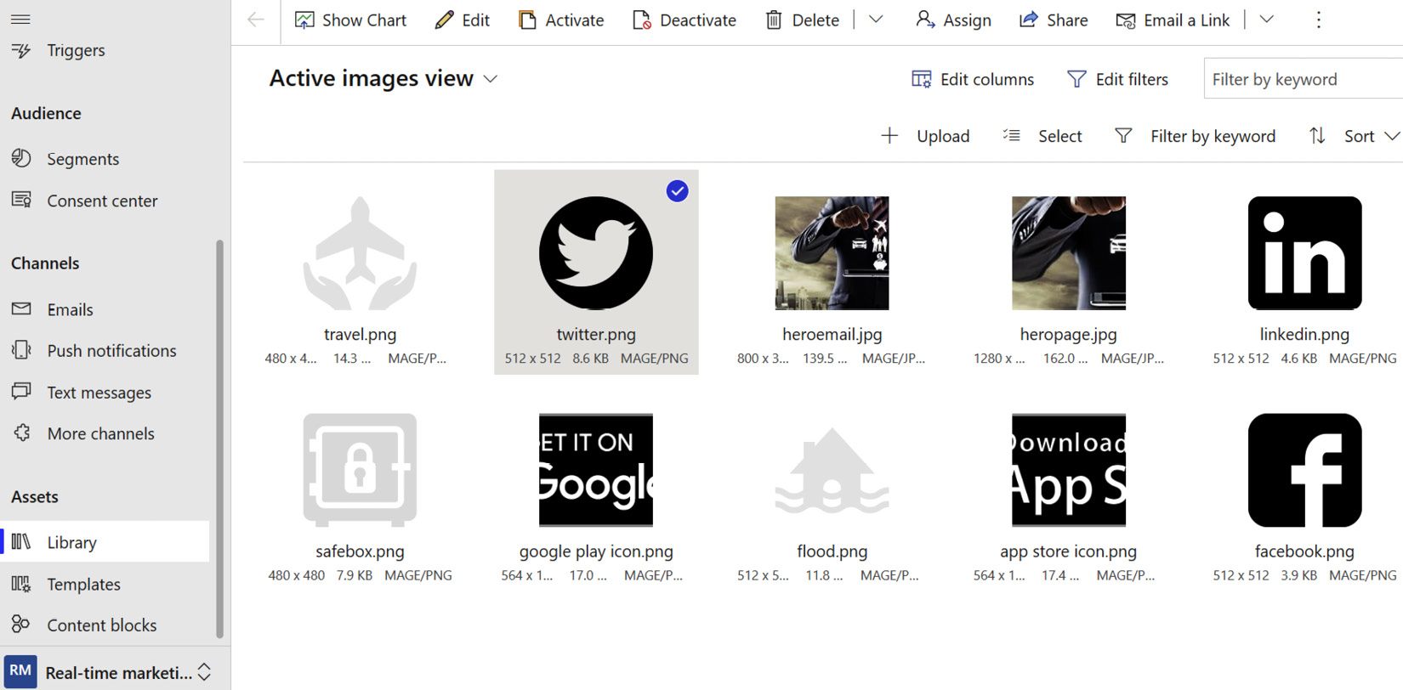
Task: Click the Edit pencil icon
Action: (x=444, y=20)
